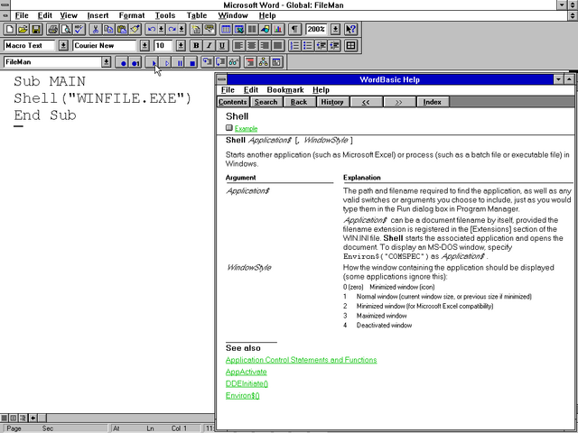This screenshot has width=578, height=433.
Task: Open the Font dropdown next to Courier New
Action: [144, 46]
